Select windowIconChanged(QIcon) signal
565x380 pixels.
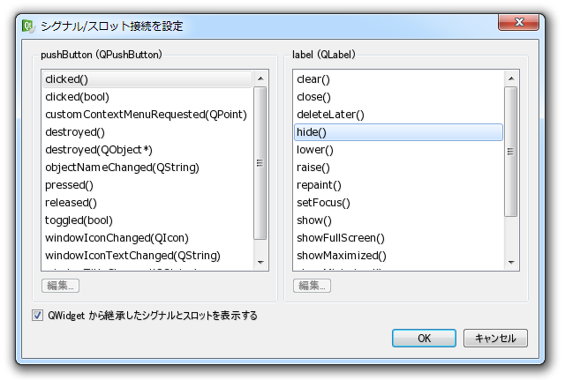coord(147,238)
